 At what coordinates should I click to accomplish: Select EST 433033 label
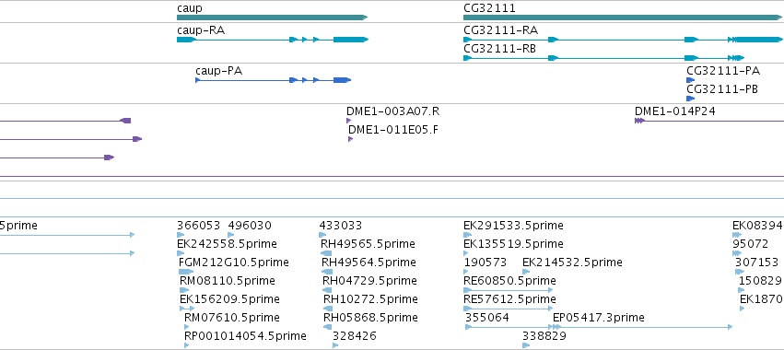click(x=341, y=226)
